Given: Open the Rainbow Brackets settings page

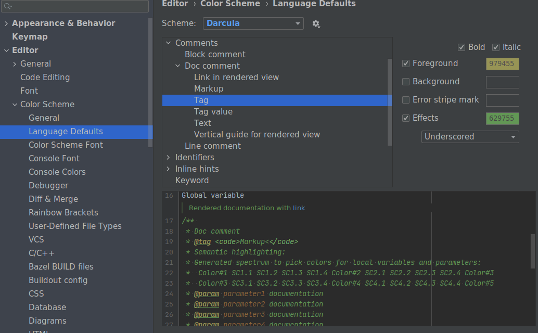Looking at the screenshot, I should [x=63, y=212].
